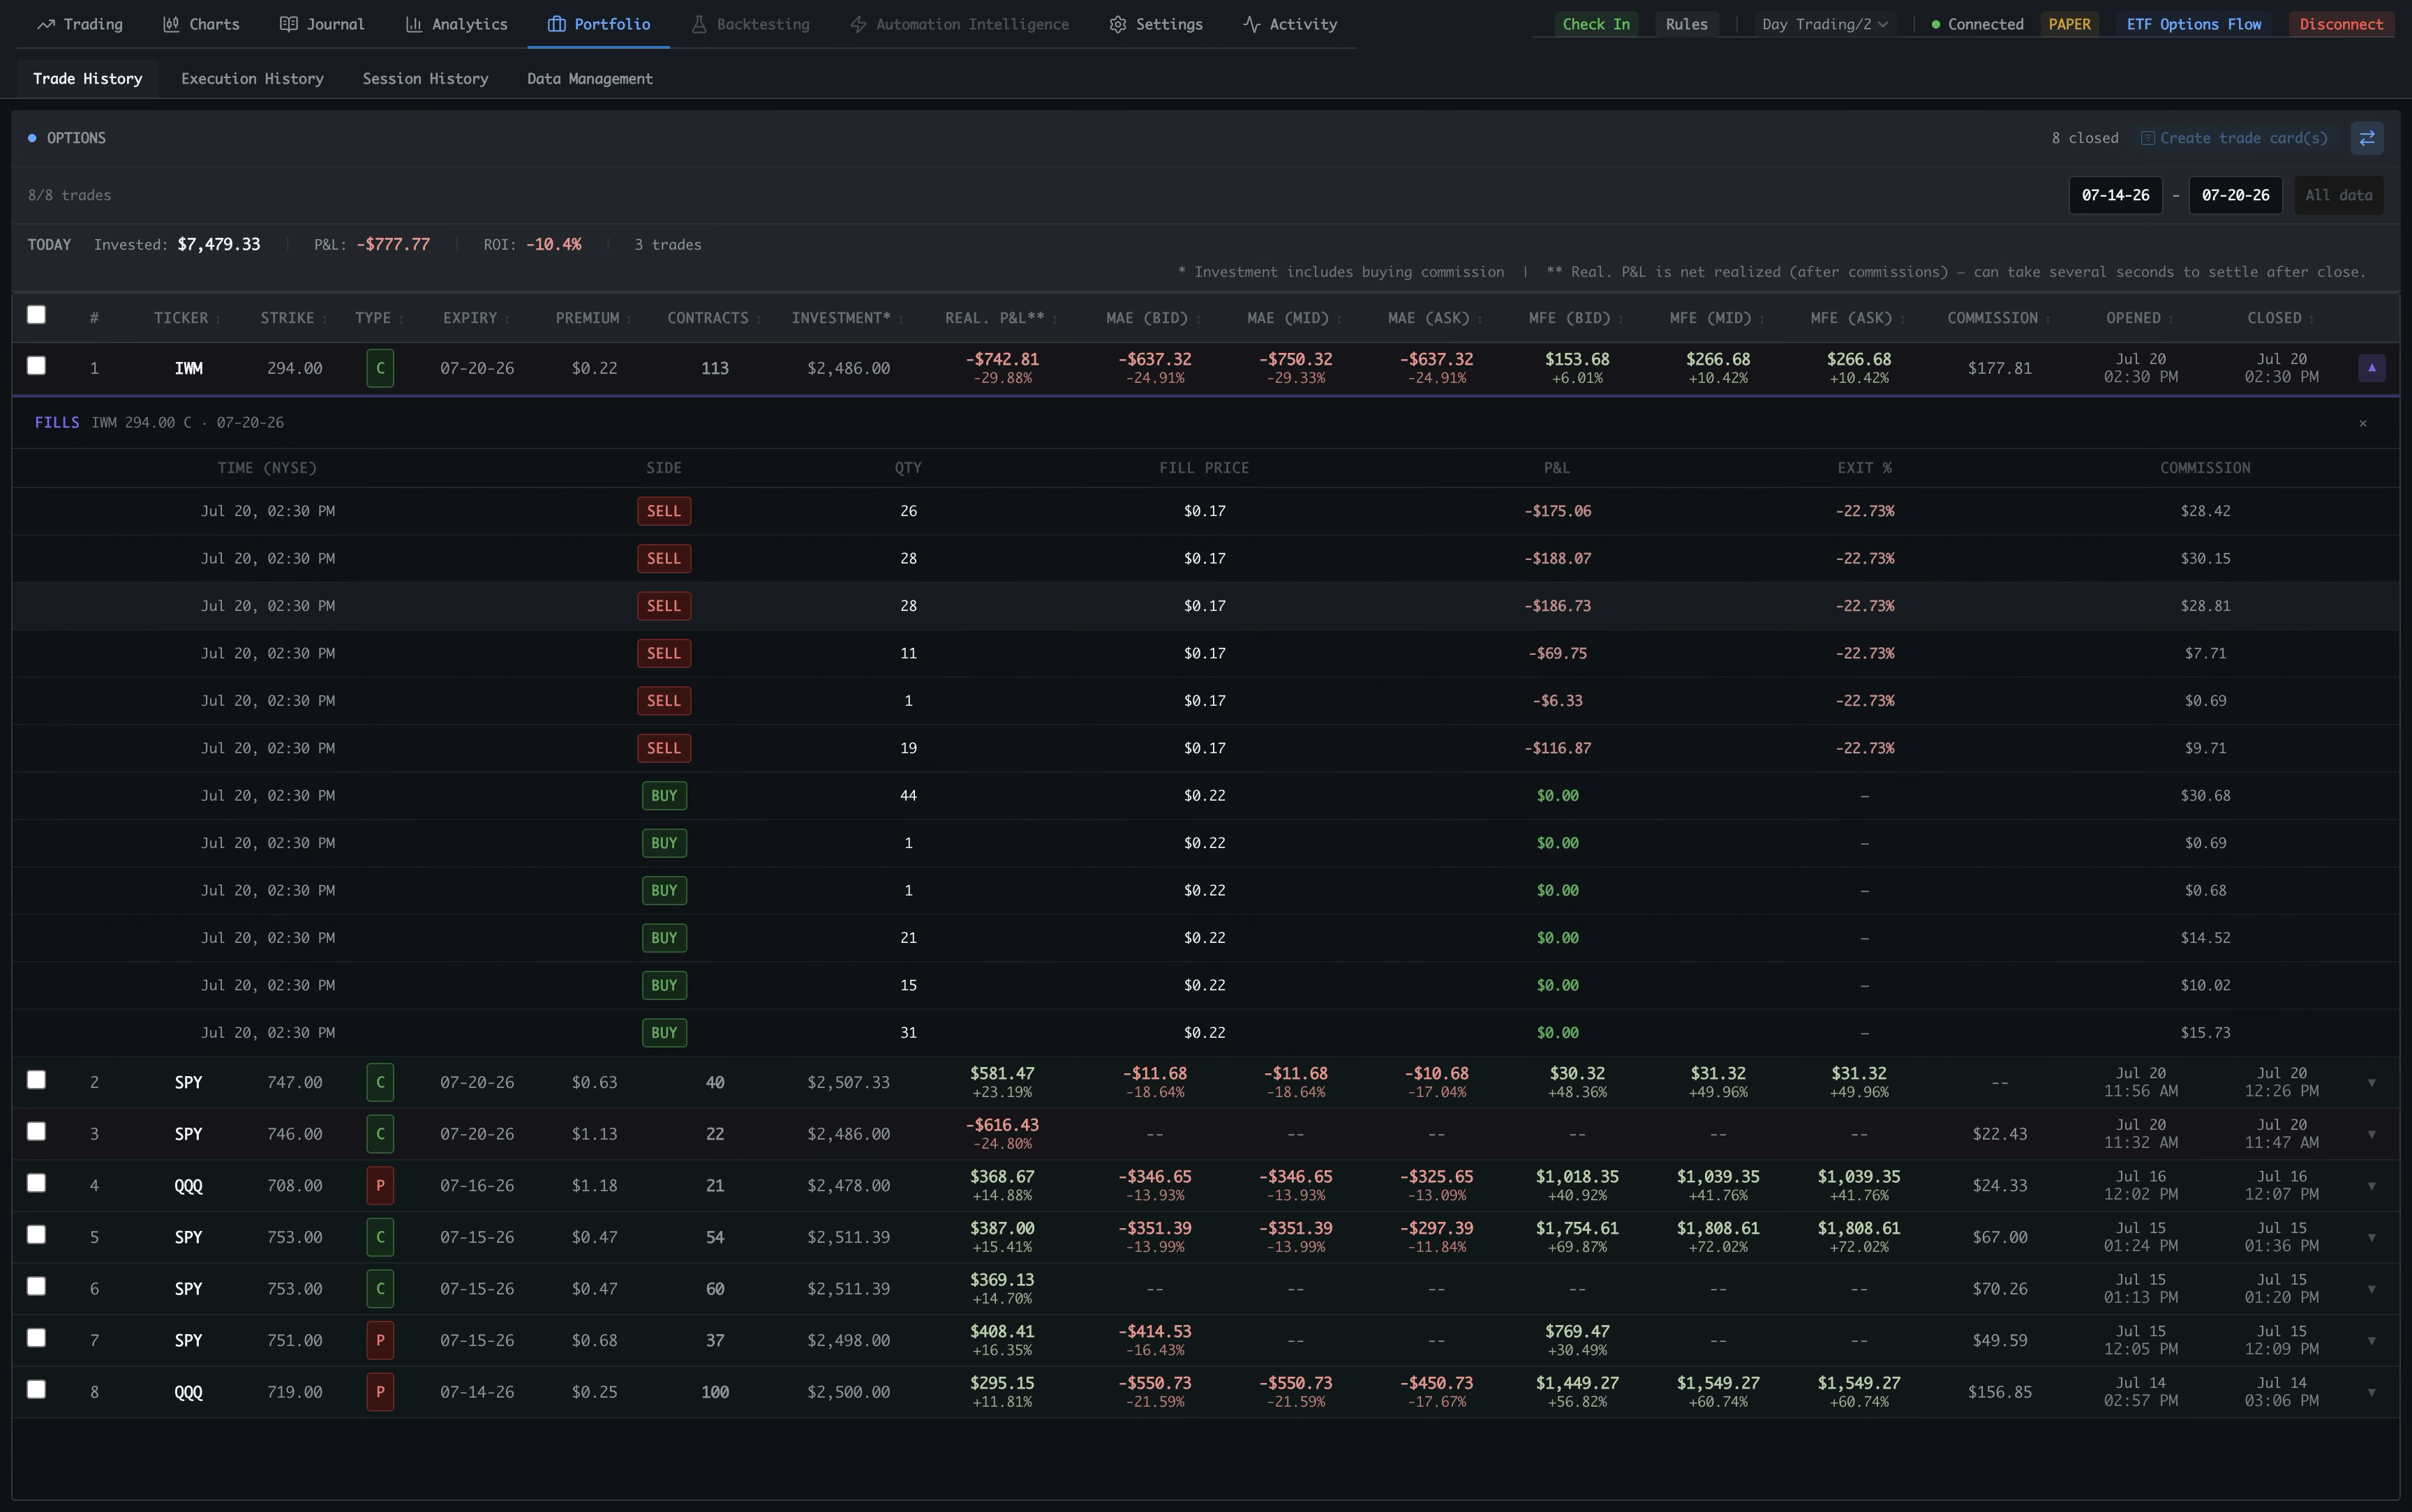Open the Rules button
The image size is (2412, 1512).
(x=1685, y=24)
